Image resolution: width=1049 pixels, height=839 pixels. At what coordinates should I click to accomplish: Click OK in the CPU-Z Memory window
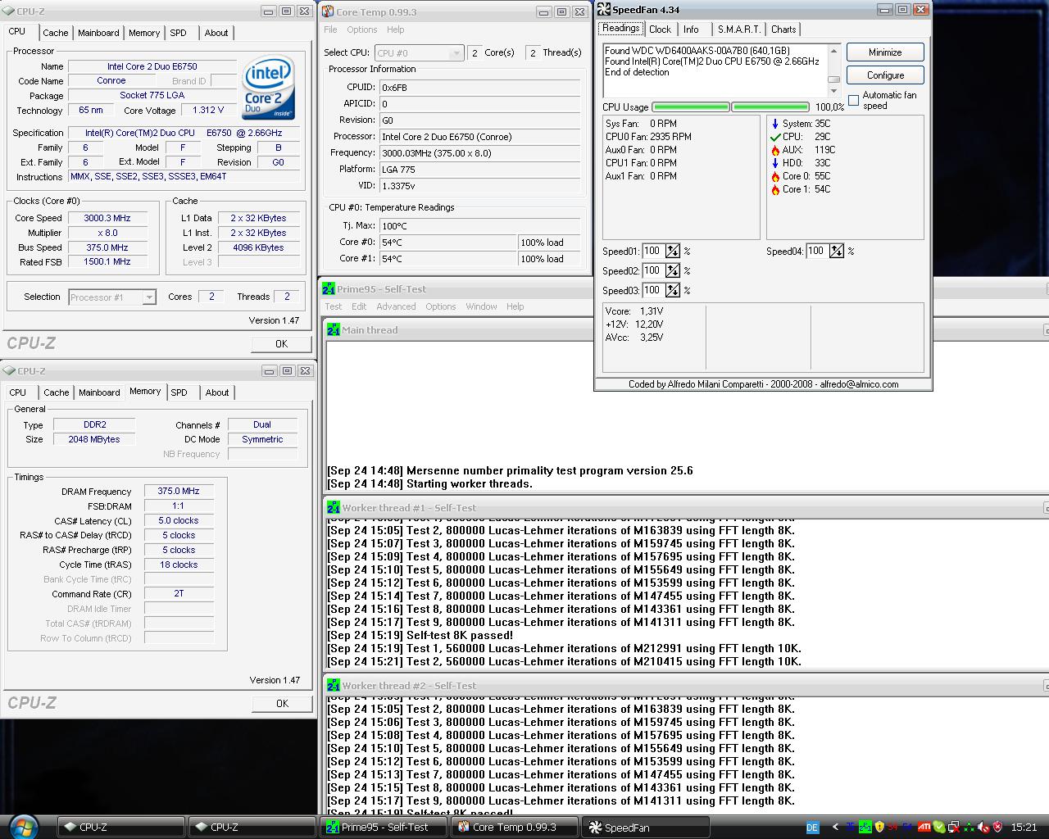(282, 703)
